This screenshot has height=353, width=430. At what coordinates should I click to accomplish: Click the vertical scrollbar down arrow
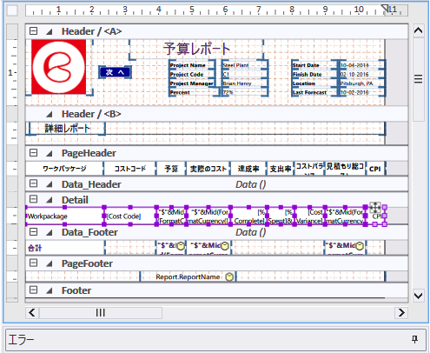pos(418,296)
